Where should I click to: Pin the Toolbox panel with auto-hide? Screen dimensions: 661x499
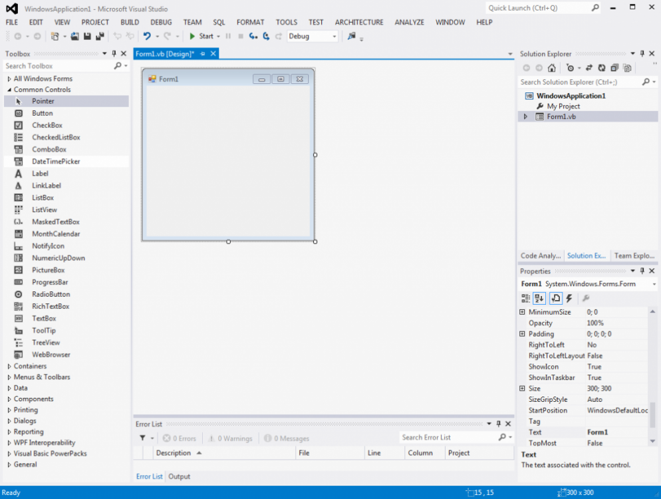click(114, 54)
